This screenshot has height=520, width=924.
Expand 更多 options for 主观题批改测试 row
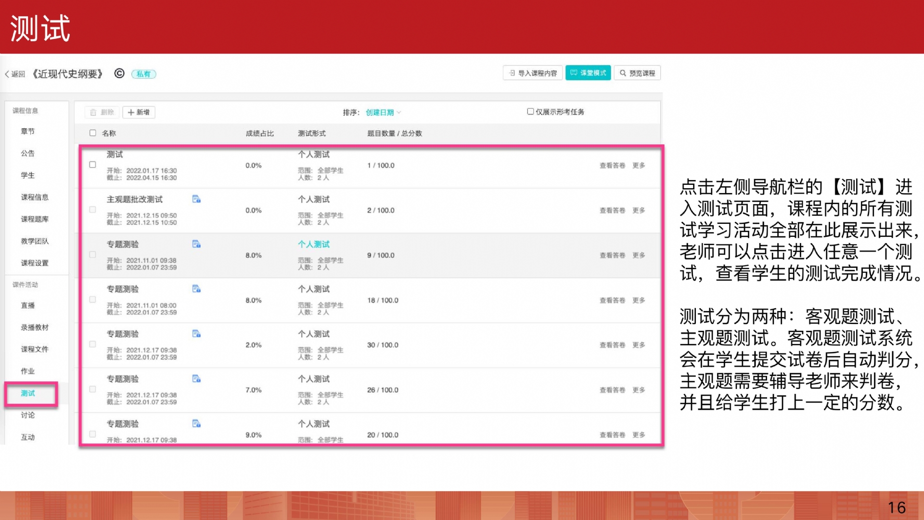[x=639, y=210]
